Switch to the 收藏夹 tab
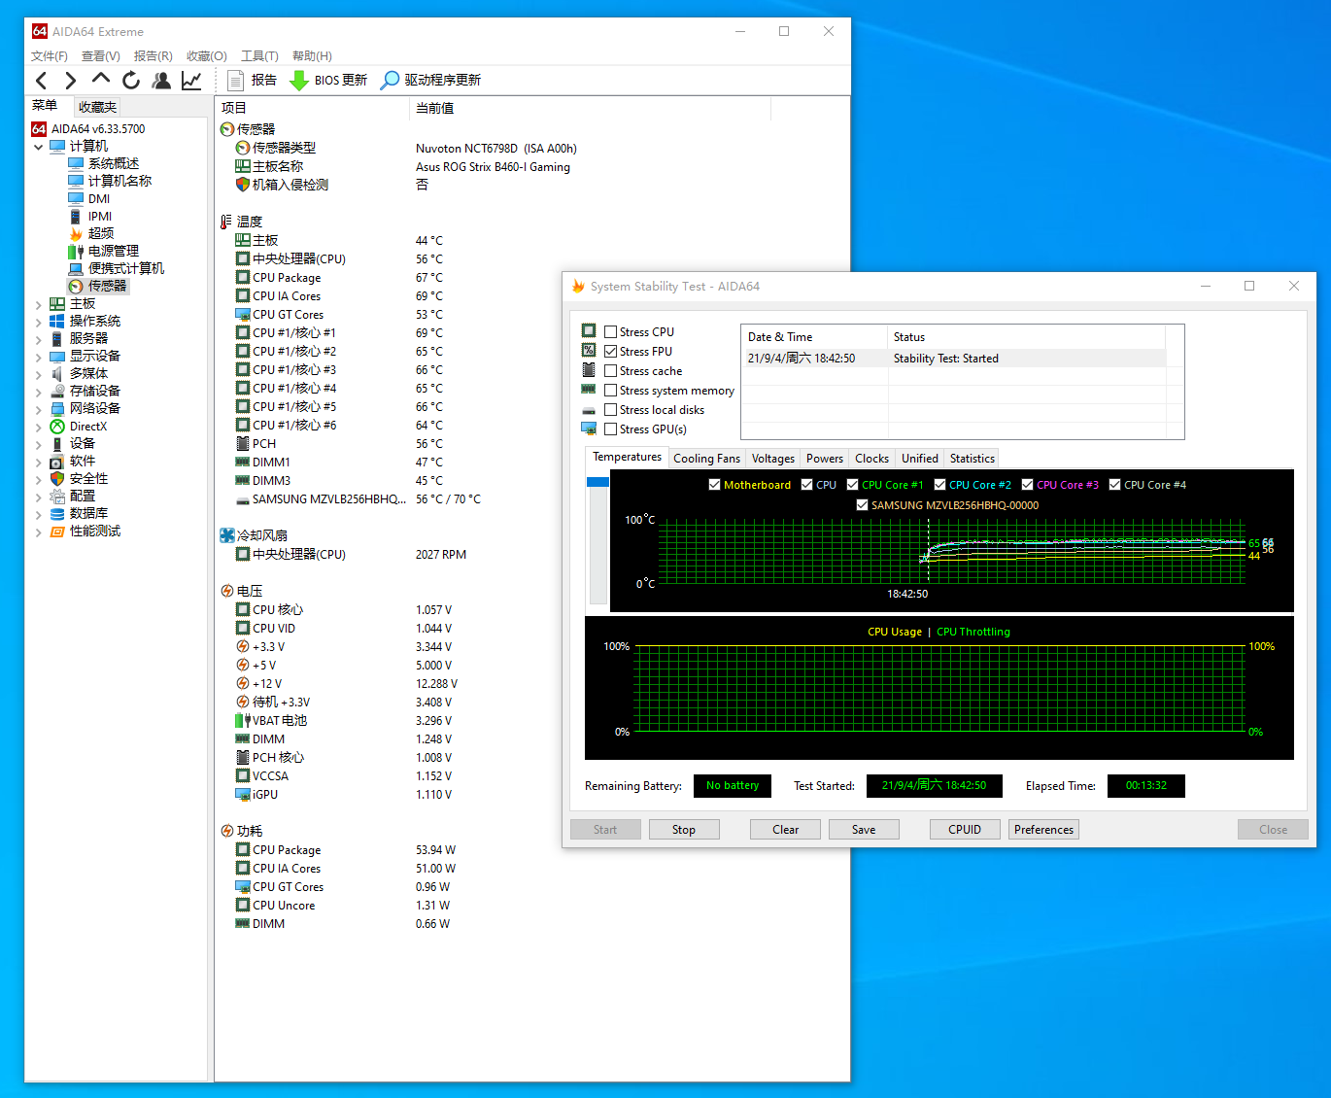 (97, 107)
